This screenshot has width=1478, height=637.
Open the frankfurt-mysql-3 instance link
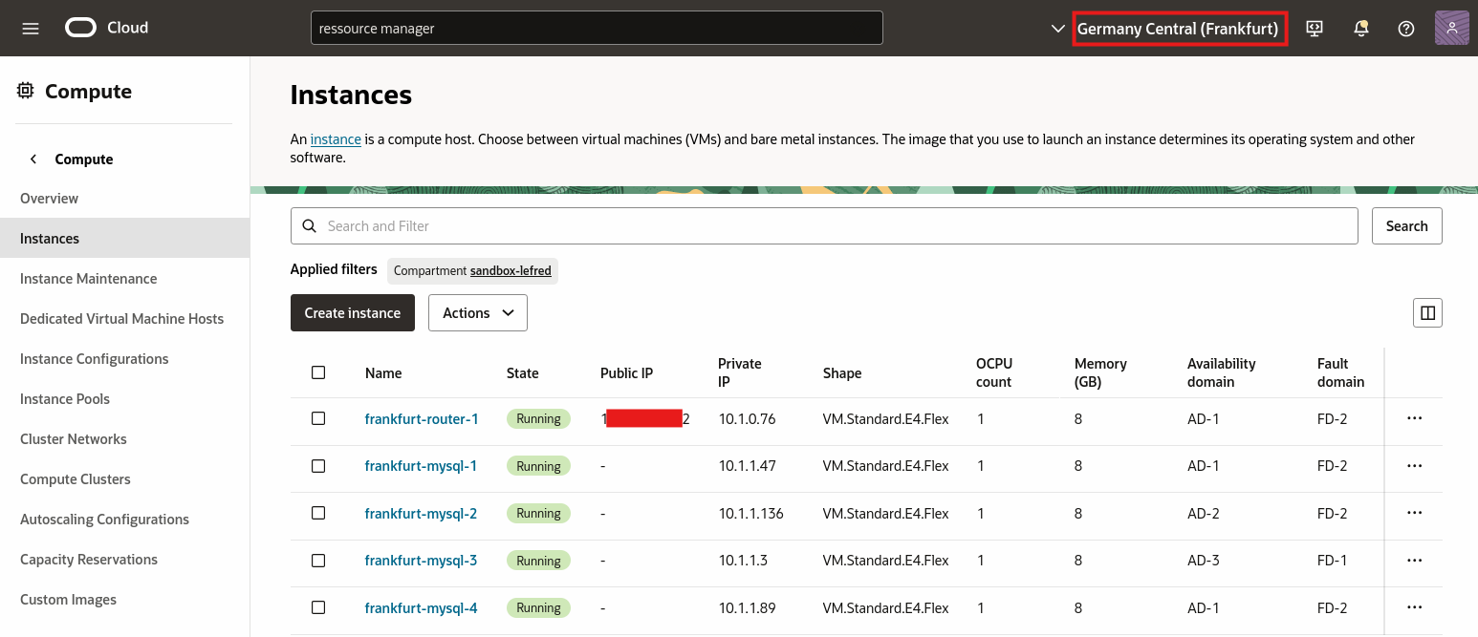(421, 560)
